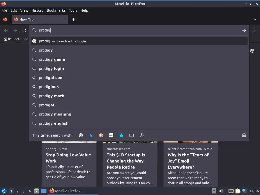Choose the 'prodigal son' suggestion
The image size is (260, 195).
[x=139, y=78]
